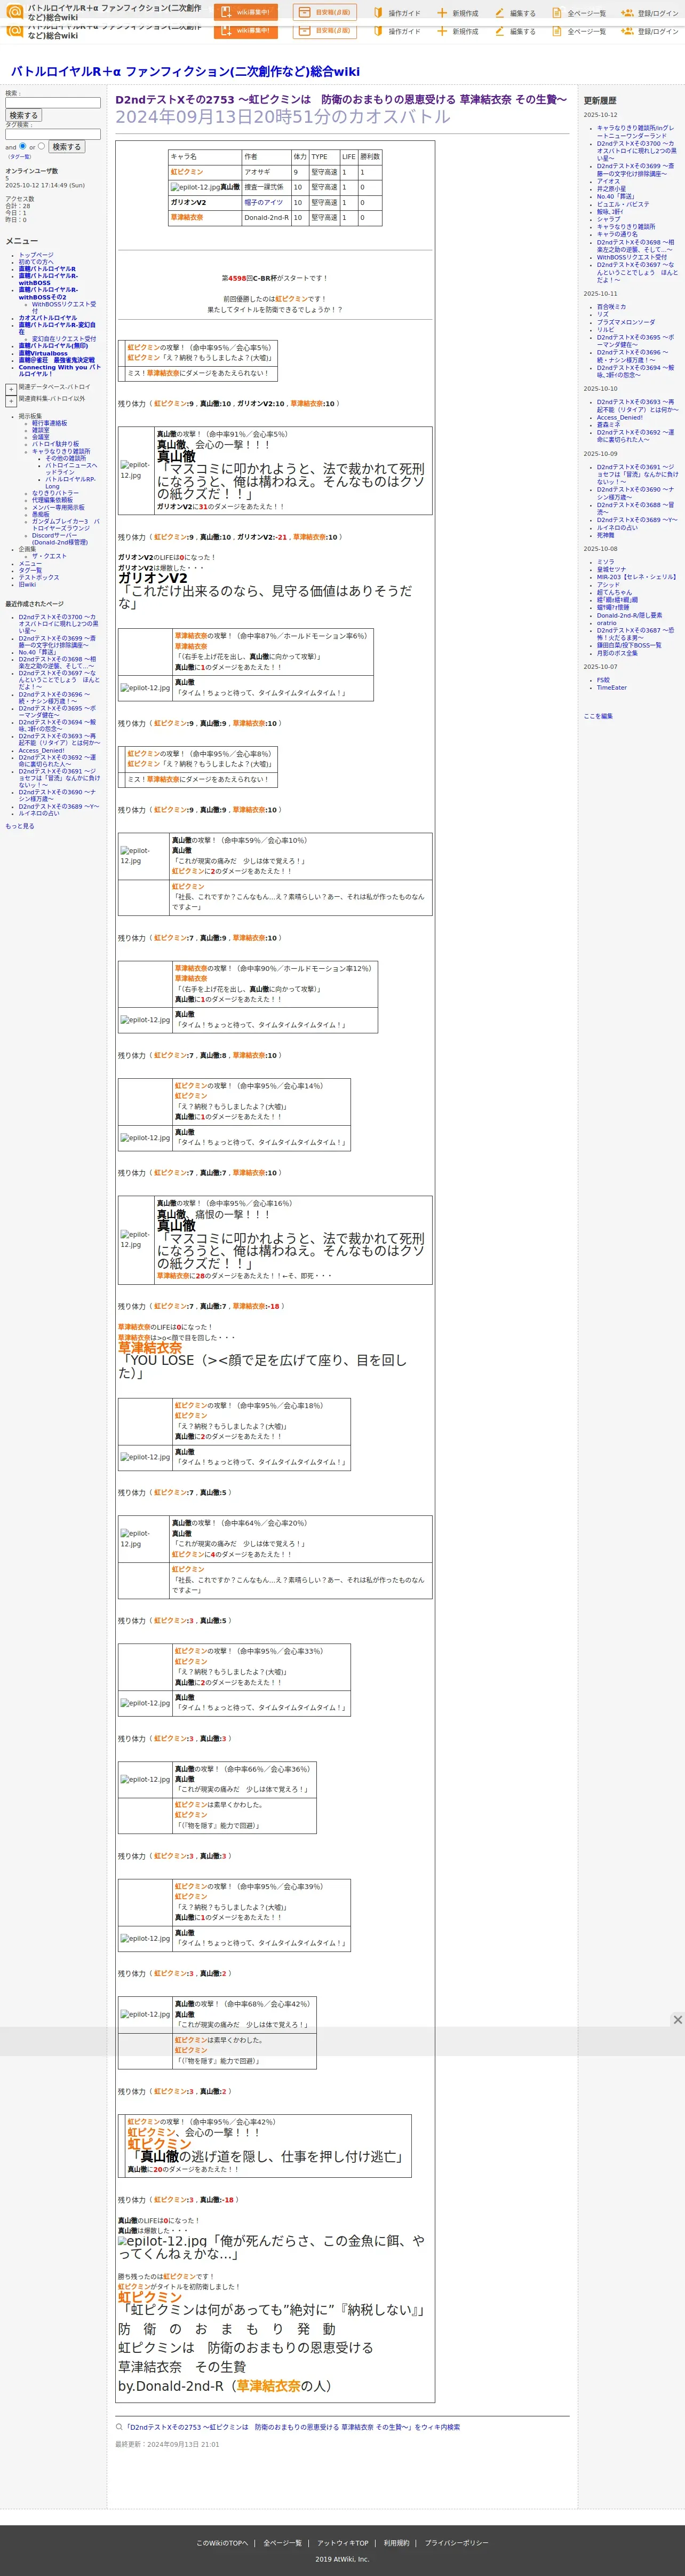Open 初めての方へ menu item
This screenshot has width=685, height=2576.
36,262
